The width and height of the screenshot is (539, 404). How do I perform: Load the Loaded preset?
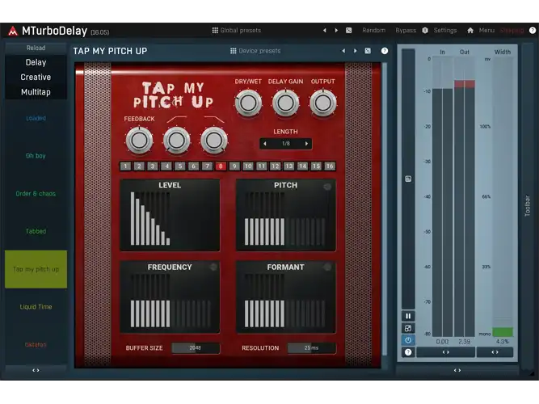(36, 118)
